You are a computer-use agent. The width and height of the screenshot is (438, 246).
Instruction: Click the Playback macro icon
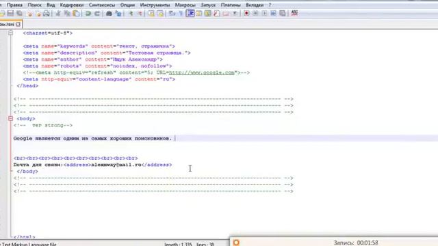pos(264,13)
